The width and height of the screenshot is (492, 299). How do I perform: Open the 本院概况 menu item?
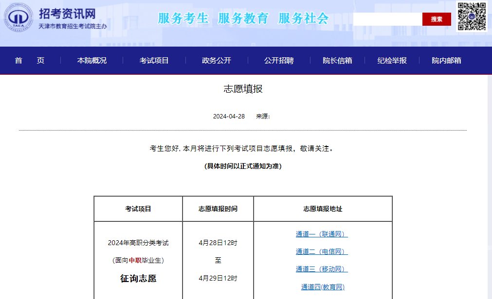(91, 60)
